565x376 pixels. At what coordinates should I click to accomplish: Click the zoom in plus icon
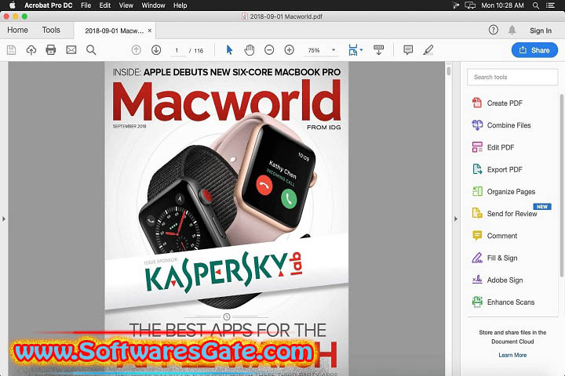coord(289,50)
